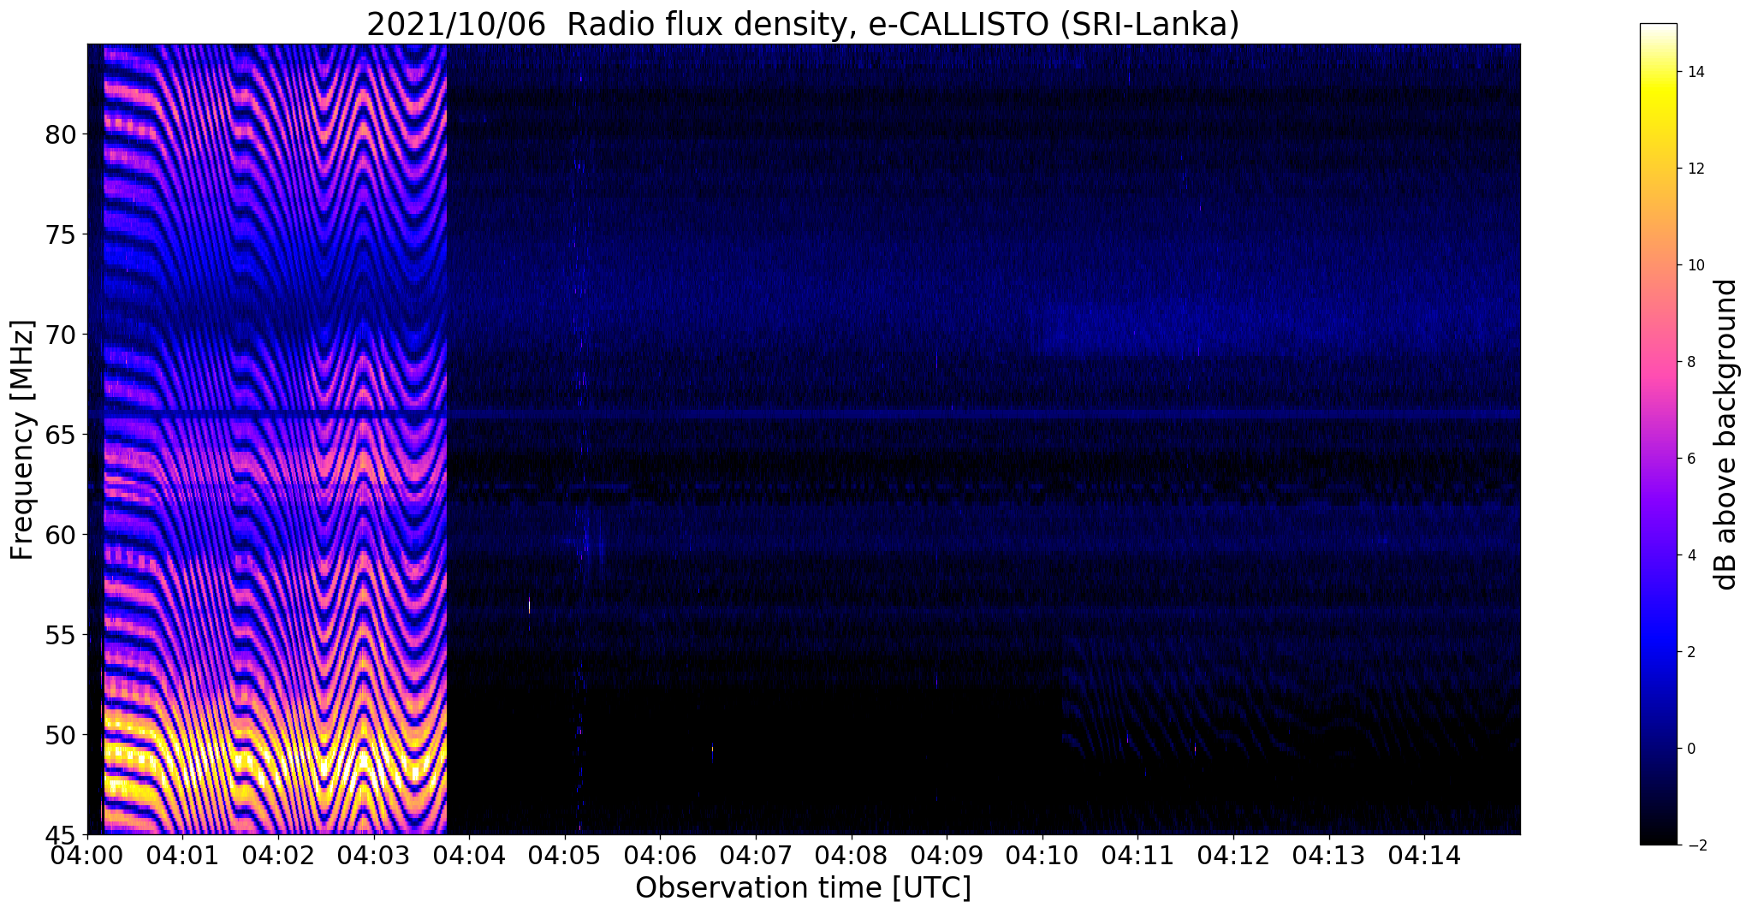The image size is (1752, 913).
Task: Click the 04:03 time tick label
Action: tap(374, 855)
